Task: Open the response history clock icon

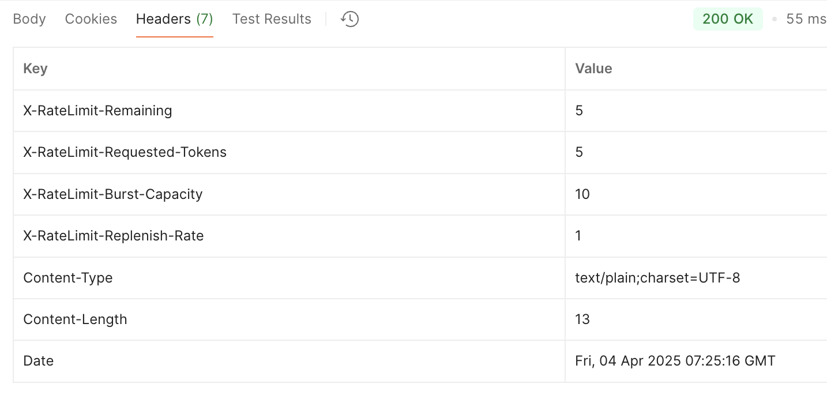Action: point(349,19)
